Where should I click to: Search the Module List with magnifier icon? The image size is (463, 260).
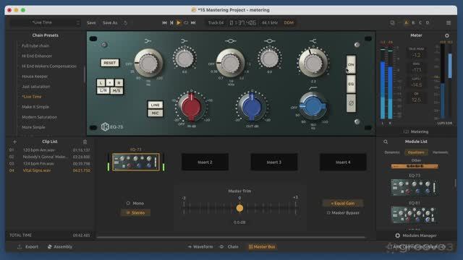click(x=386, y=142)
